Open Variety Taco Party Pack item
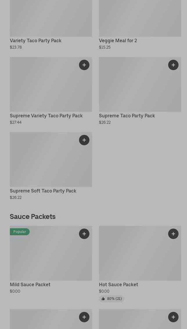 tap(35, 40)
